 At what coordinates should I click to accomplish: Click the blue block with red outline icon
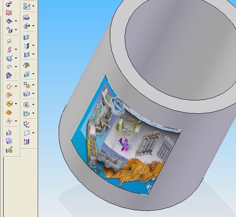click(9, 133)
